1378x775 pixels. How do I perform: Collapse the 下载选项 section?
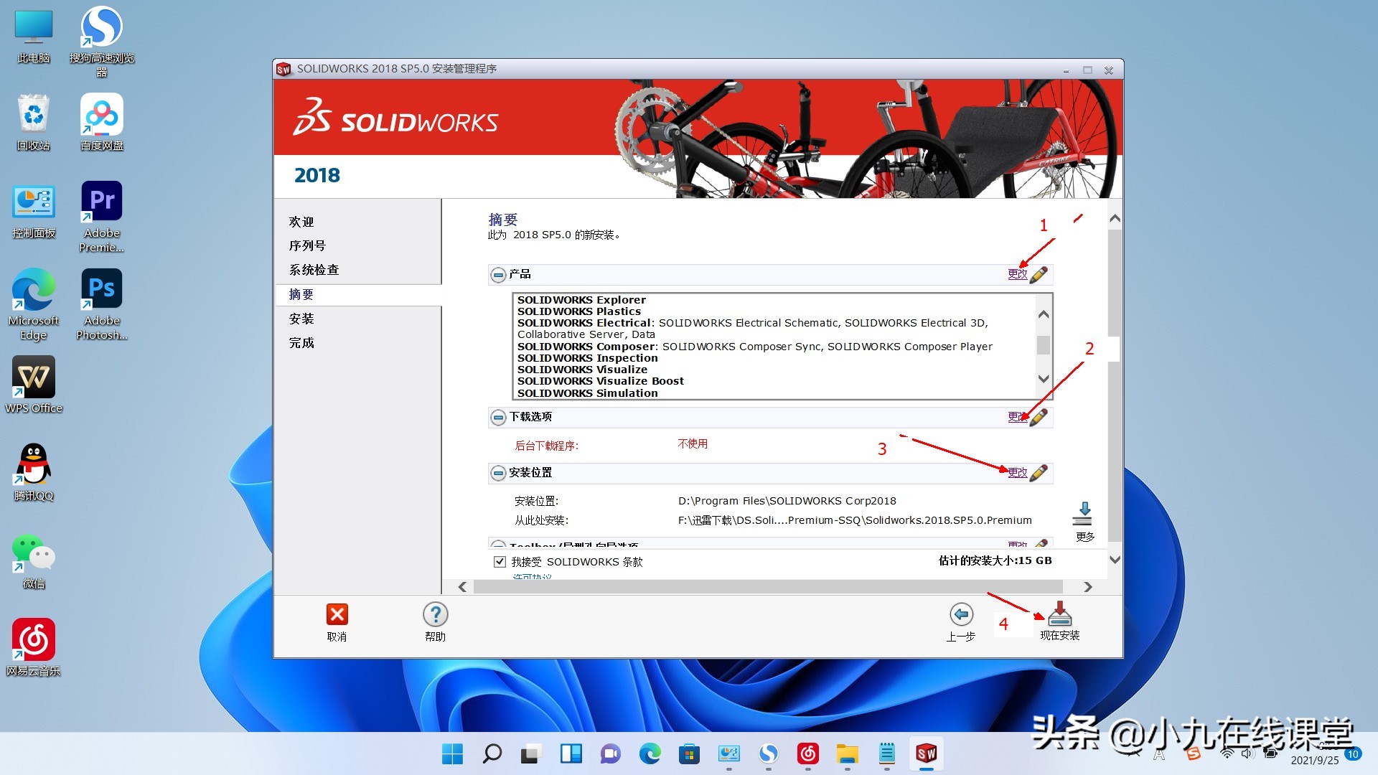498,417
